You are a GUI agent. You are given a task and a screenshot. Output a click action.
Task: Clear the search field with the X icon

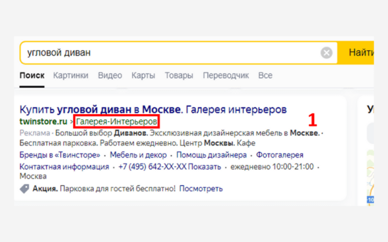click(x=327, y=53)
